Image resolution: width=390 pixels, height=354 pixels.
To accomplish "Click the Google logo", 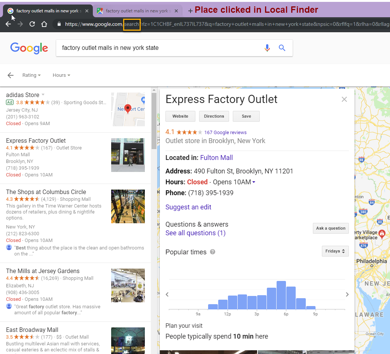I will pos(29,48).
